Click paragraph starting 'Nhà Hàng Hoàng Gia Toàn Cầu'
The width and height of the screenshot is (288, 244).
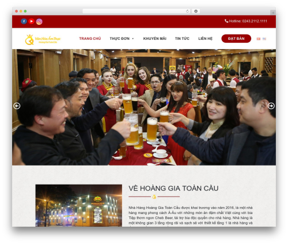pyautogui.click(x=191, y=216)
